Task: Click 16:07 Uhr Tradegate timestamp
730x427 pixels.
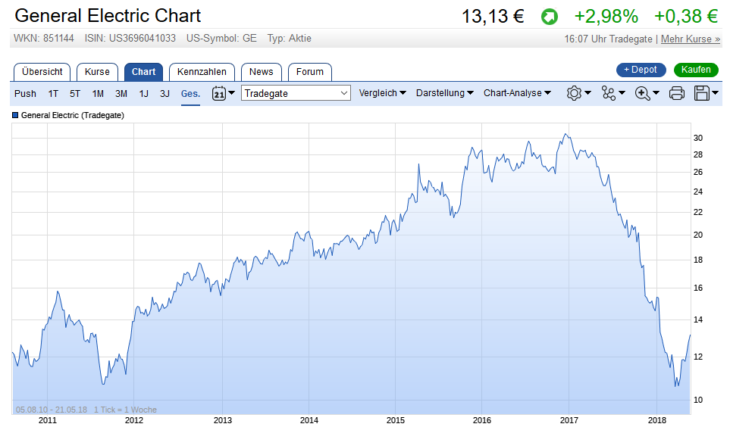Action: coord(608,39)
